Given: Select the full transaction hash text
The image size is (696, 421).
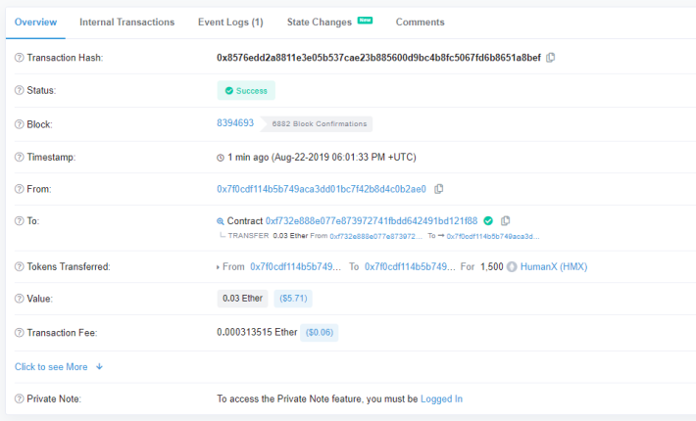Looking at the screenshot, I should (x=378, y=58).
